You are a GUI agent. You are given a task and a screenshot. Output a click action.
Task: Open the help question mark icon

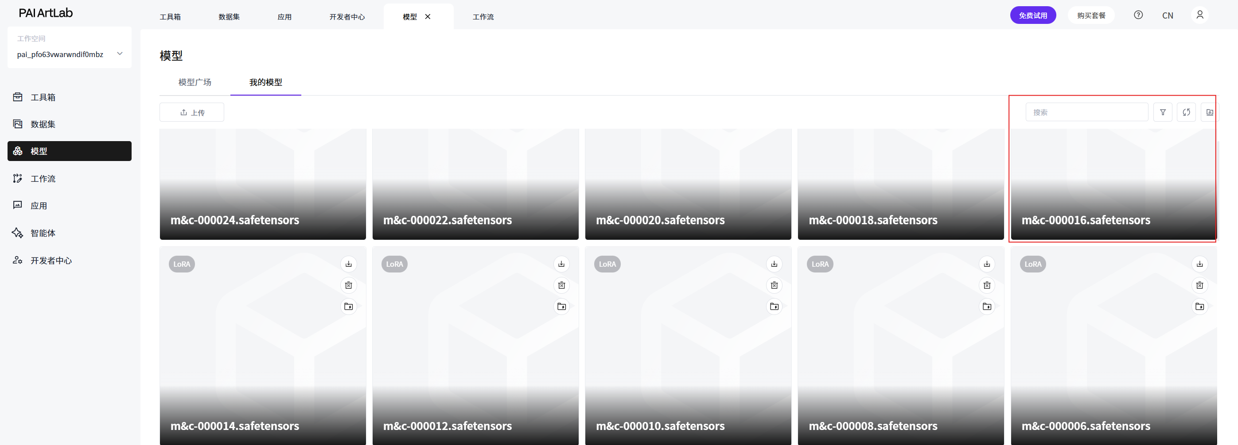[x=1138, y=15]
